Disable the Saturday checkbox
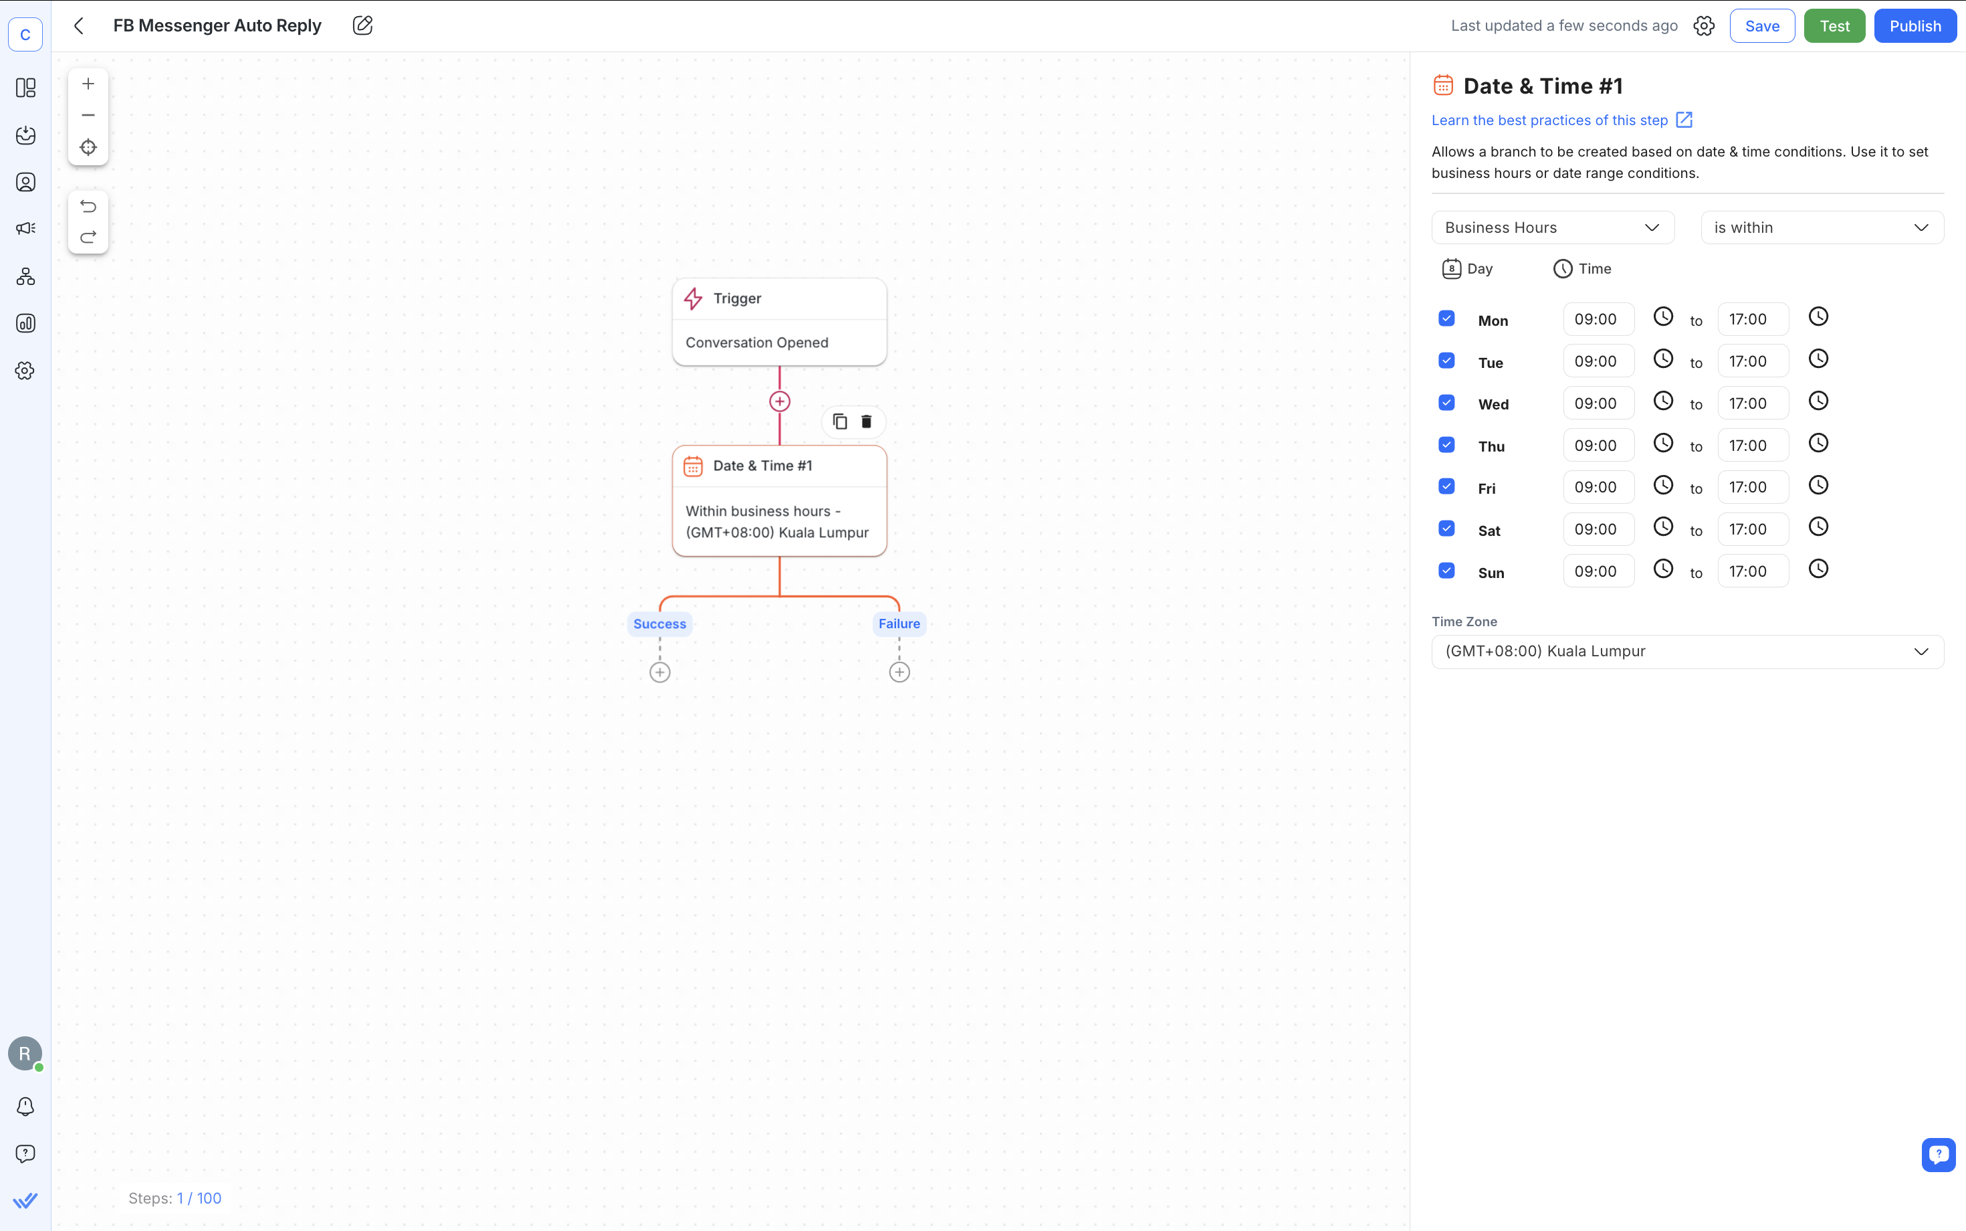 (1447, 529)
